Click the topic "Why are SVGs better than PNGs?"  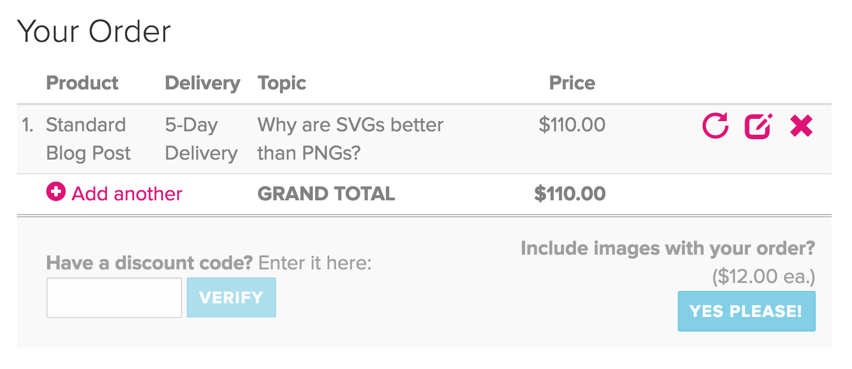click(x=350, y=139)
